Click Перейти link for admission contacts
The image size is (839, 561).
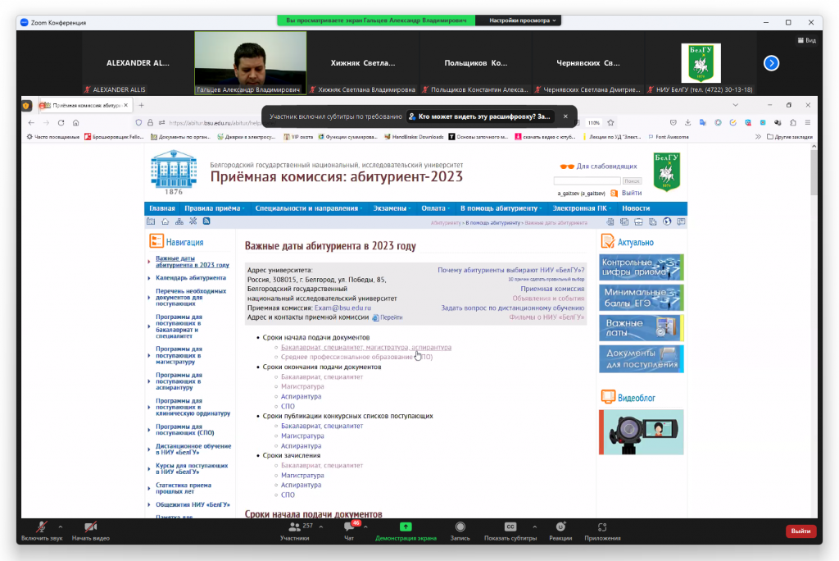[391, 317]
